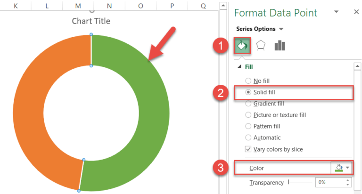The height and width of the screenshot is (194, 362).
Task: Choose Gradient fill option
Action: 248,104
